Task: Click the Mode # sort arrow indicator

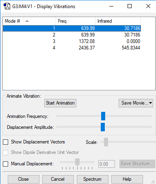Action: pyautogui.click(x=27, y=21)
